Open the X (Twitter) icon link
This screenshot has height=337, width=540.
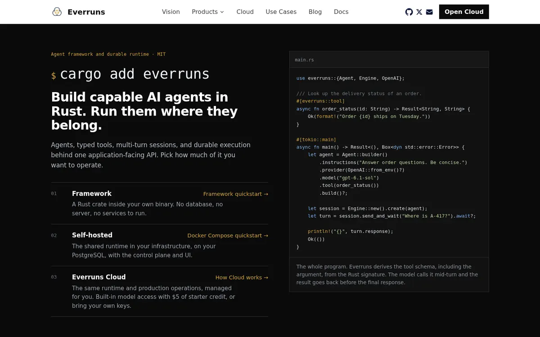(419, 12)
